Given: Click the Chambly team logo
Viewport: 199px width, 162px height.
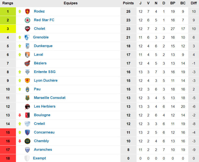Looking at the screenshot, I should pyautogui.click(x=28, y=141).
